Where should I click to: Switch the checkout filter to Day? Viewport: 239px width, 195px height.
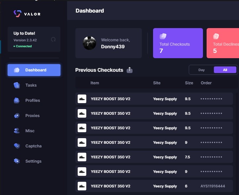[x=201, y=70]
